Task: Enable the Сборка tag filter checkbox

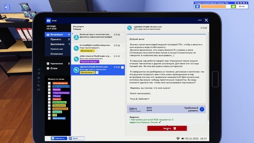Action: [49, 96]
